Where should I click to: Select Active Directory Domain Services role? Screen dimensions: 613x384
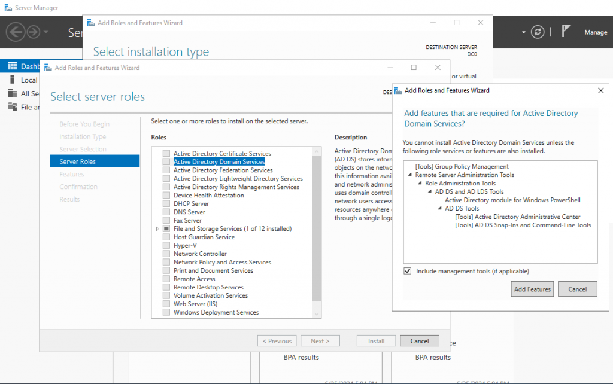(x=219, y=162)
